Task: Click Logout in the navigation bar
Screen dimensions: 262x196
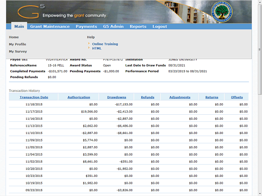Action: 160,27
